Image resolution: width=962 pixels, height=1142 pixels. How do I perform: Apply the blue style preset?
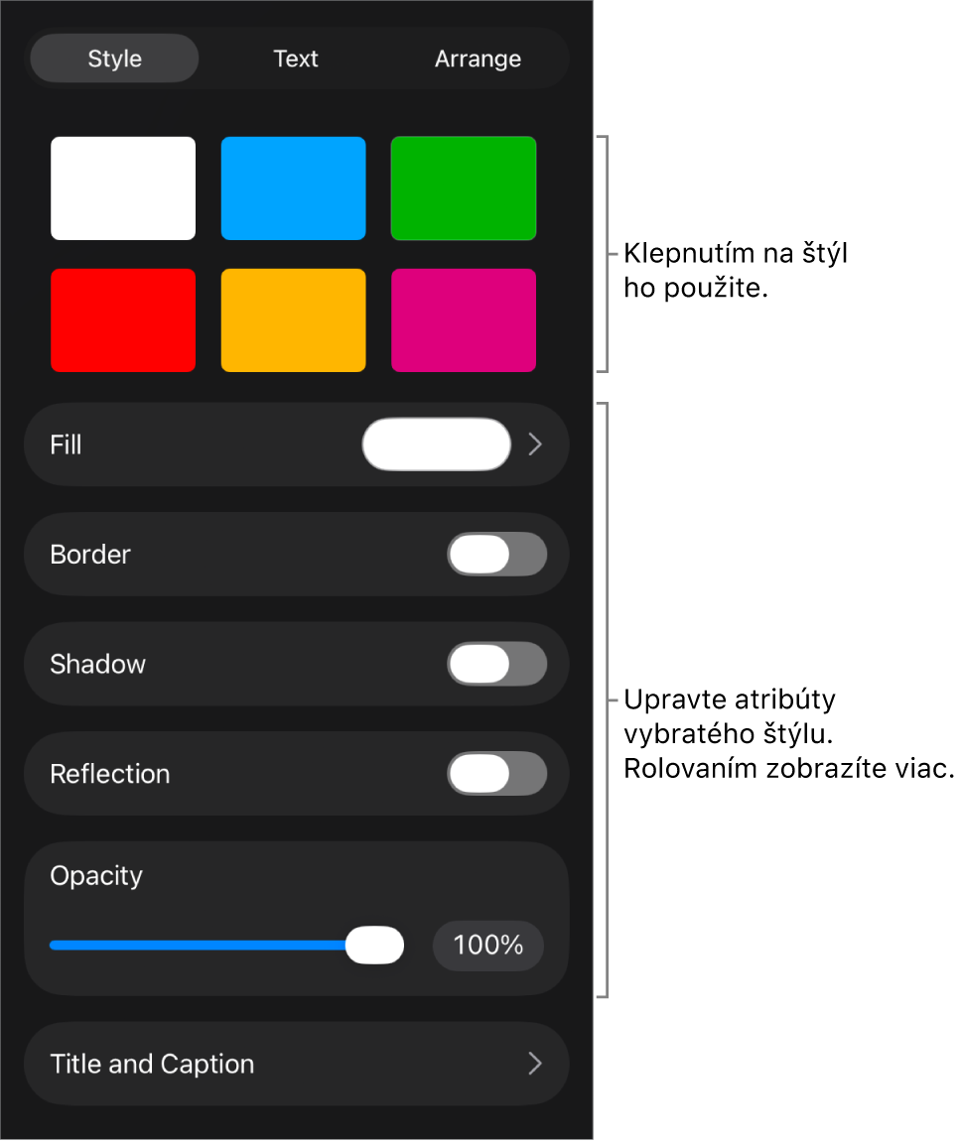click(293, 188)
